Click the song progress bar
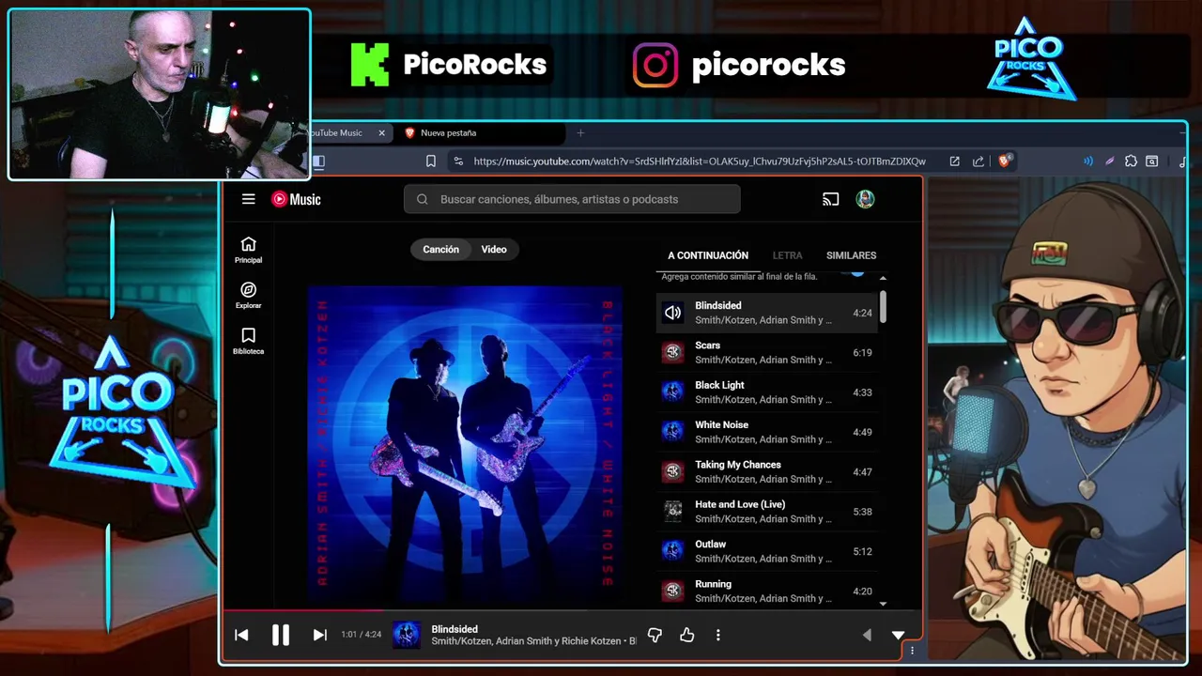 point(573,611)
